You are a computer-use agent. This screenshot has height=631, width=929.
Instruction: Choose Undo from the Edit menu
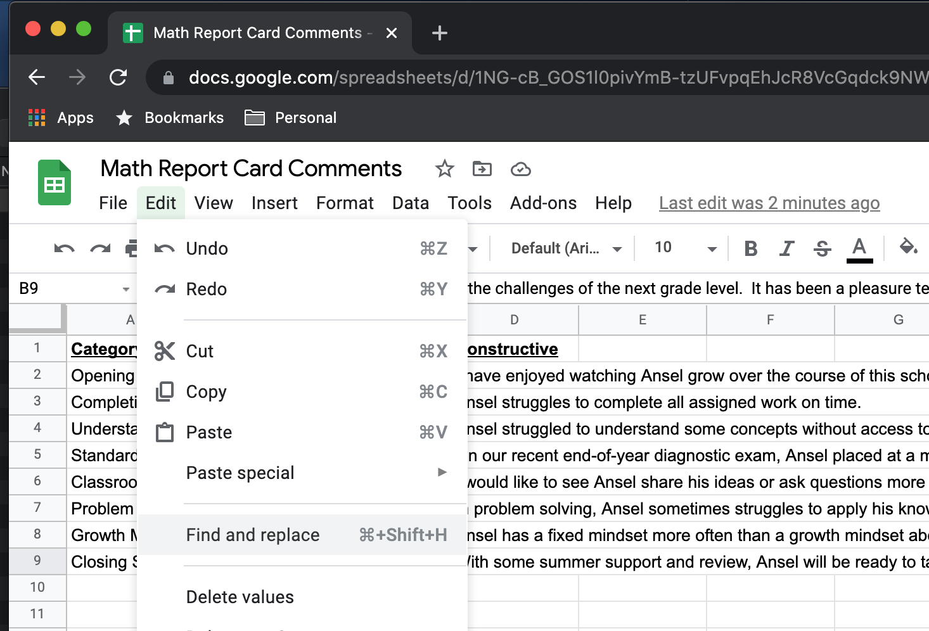pyautogui.click(x=302, y=248)
